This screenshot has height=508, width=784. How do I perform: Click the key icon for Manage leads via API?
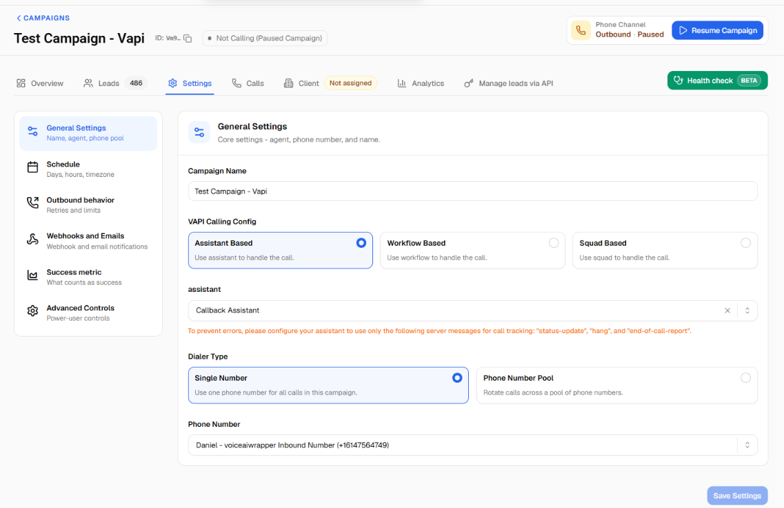[468, 83]
